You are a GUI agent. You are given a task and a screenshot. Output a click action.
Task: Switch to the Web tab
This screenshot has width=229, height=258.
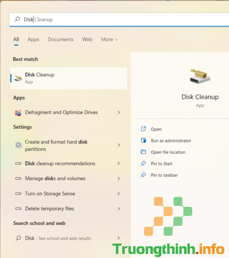[87, 39]
